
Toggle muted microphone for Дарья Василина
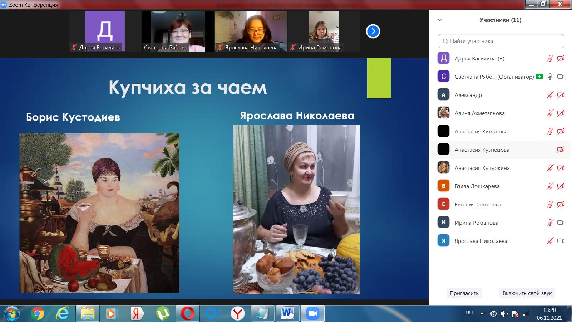pos(550,58)
